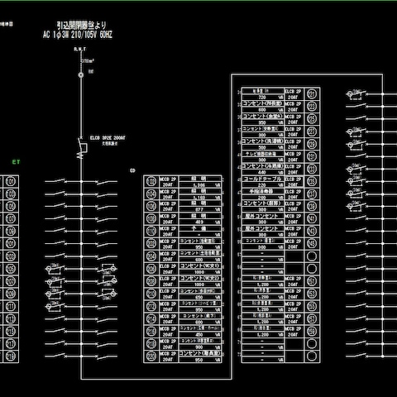Image resolution: width=397 pixels, height=397 pixels.
Task: Click the 489 VA value of circuit 108
Action: [x=199, y=222]
